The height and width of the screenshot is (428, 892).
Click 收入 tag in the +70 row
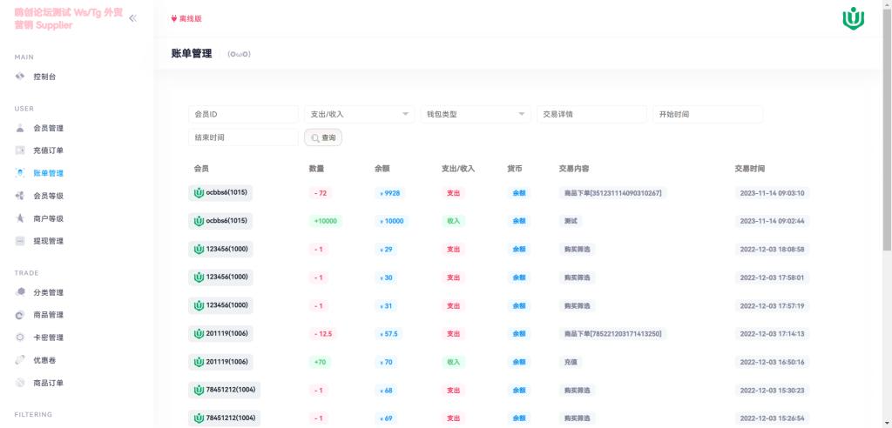point(453,362)
